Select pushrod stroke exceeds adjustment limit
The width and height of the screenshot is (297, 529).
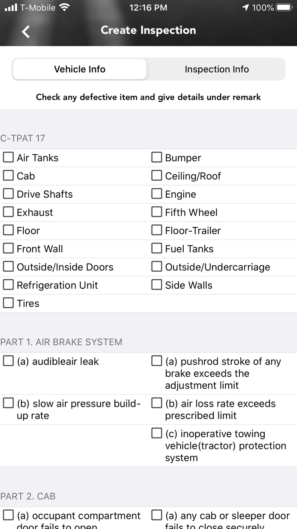point(157,361)
